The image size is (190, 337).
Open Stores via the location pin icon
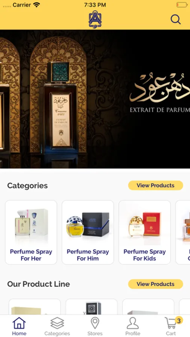click(x=95, y=326)
